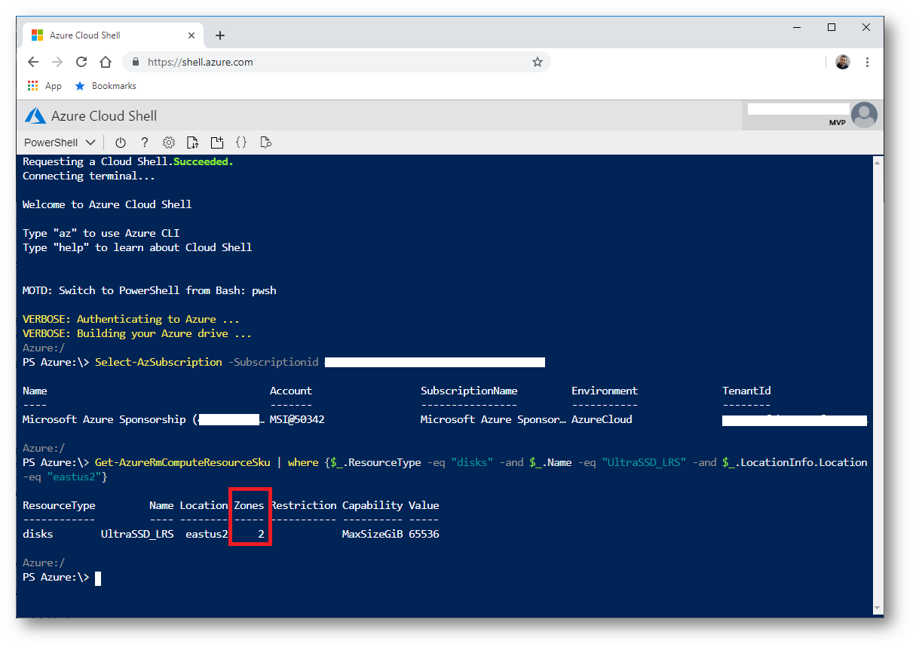Click the terminal scrollbar up arrow
The width and height of the screenshot is (916, 650).
tap(878, 161)
